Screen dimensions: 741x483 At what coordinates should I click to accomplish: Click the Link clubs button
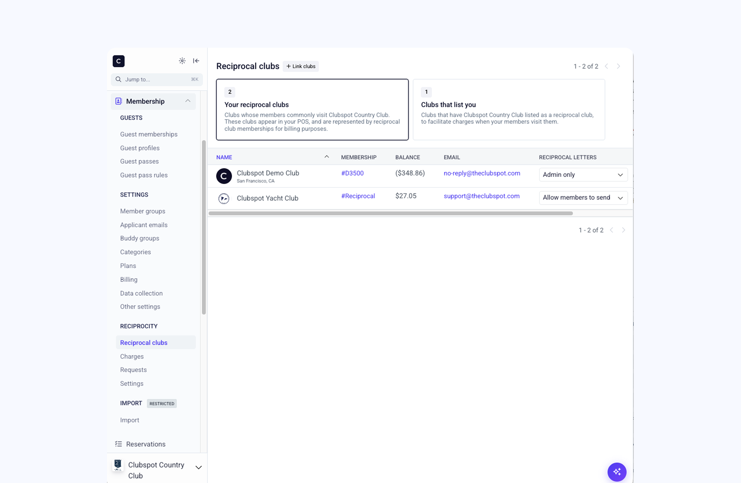(301, 66)
